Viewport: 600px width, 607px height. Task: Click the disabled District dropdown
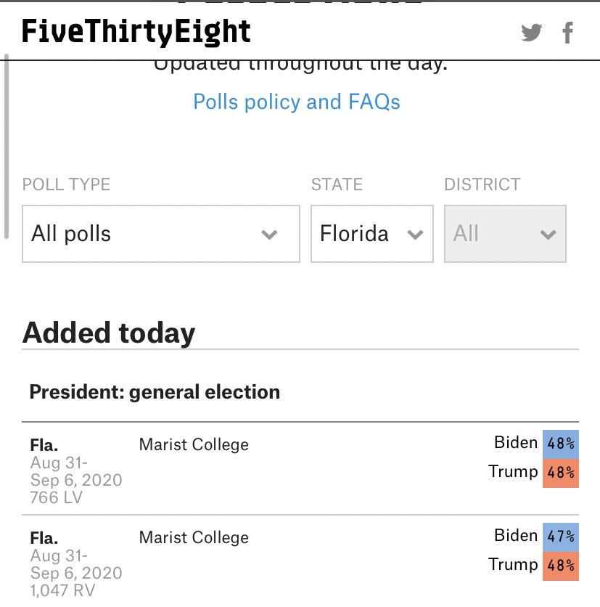pos(504,234)
